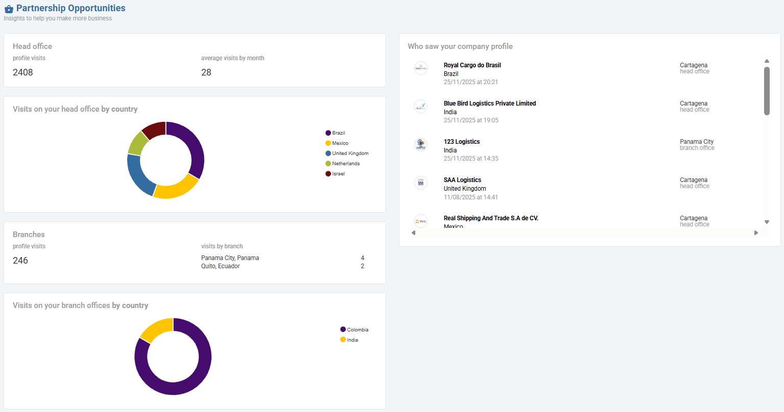Click the scroll down arrow in visitor list
This screenshot has width=784, height=412.
click(x=767, y=222)
